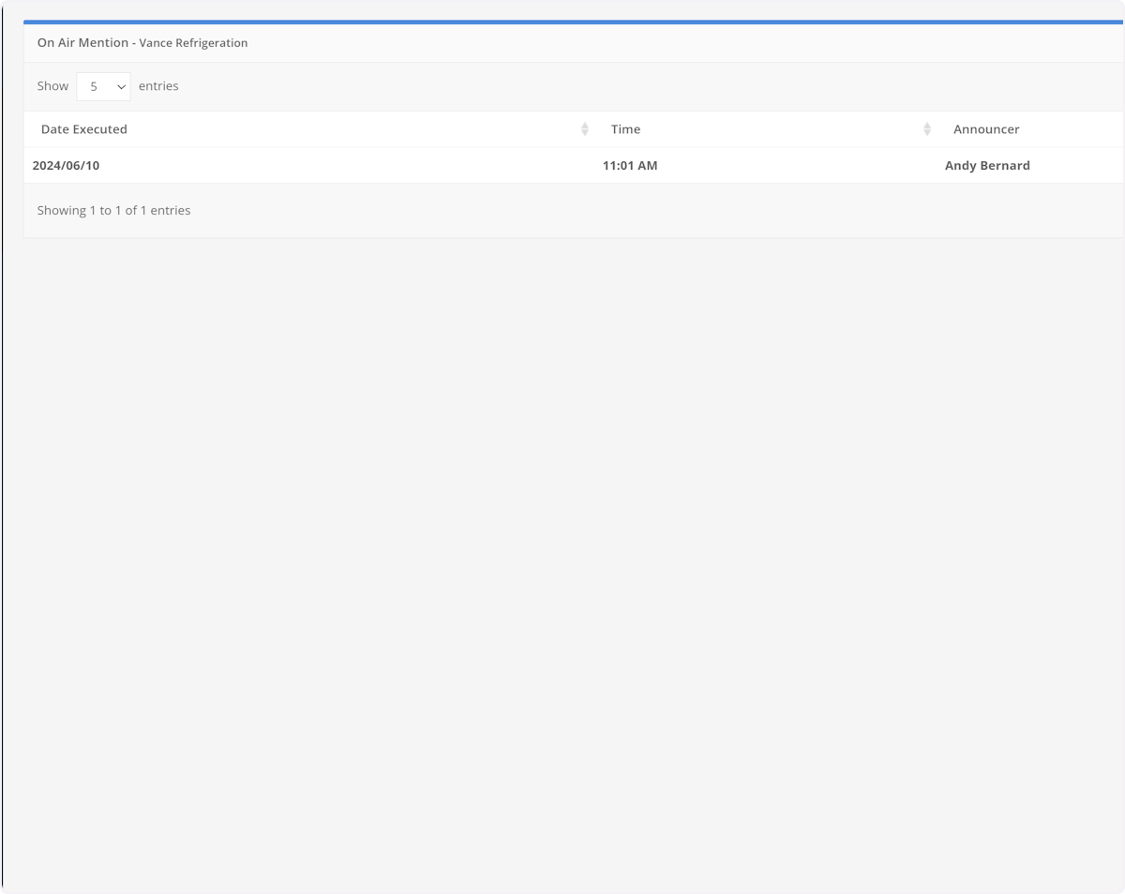Sort by the Date Executed header label
The width and height of the screenshot is (1125, 894).
(84, 129)
